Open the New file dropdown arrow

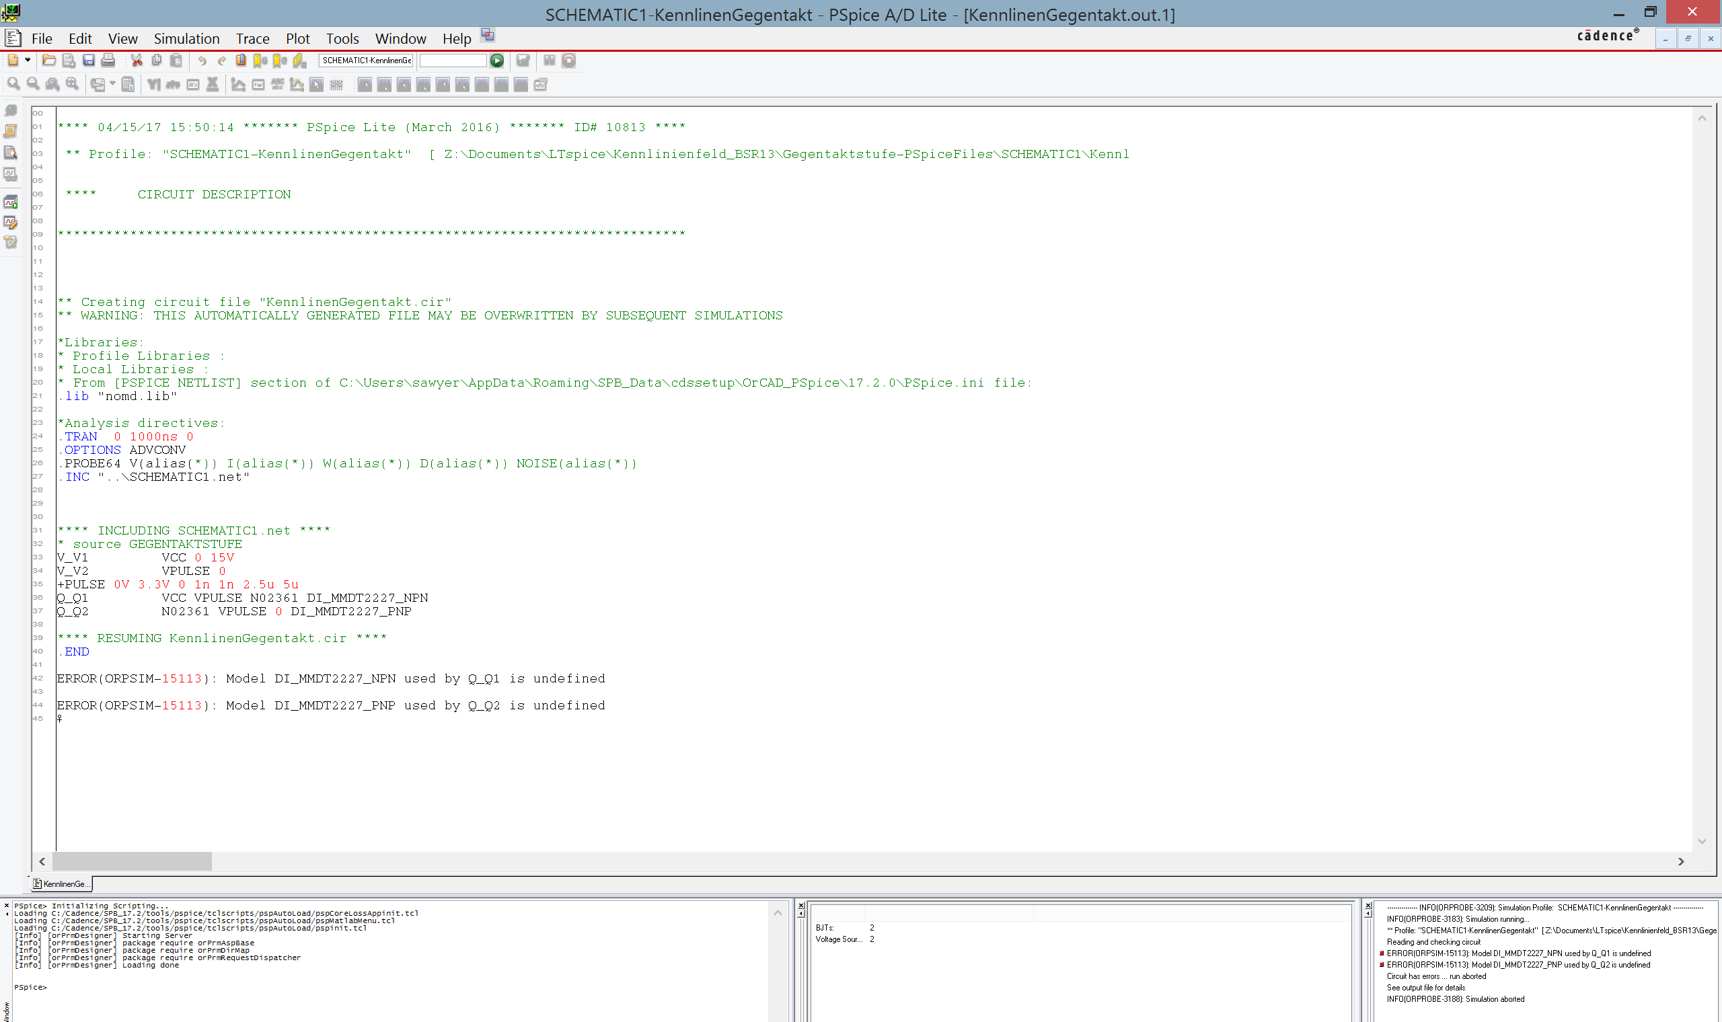(x=28, y=61)
